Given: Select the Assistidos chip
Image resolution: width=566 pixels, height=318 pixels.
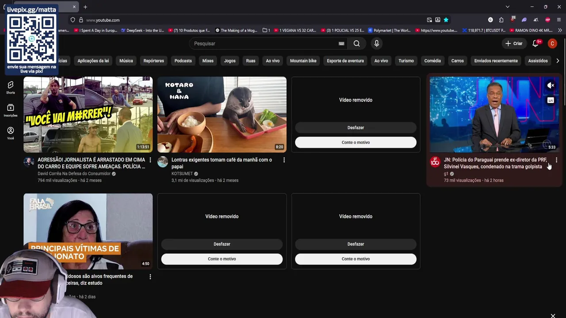Looking at the screenshot, I should 538,61.
